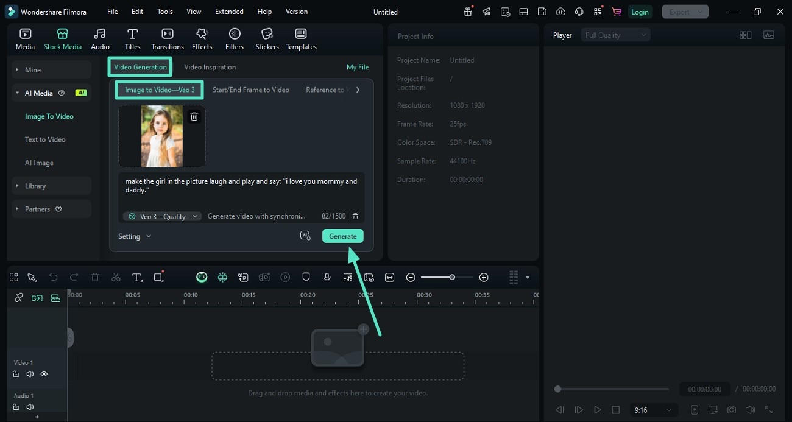This screenshot has height=422, width=792.
Task: Select AI Image in sidebar
Action: 39,163
